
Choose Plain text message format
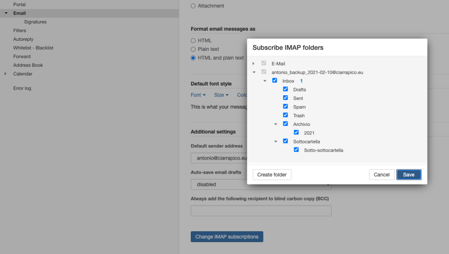tap(193, 49)
